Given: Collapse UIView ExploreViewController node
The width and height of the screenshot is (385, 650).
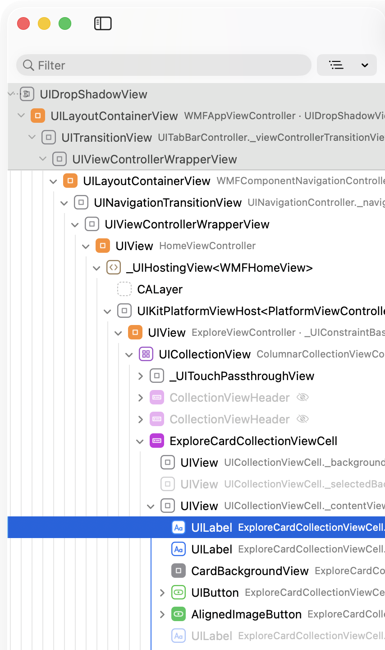Looking at the screenshot, I should point(118,333).
